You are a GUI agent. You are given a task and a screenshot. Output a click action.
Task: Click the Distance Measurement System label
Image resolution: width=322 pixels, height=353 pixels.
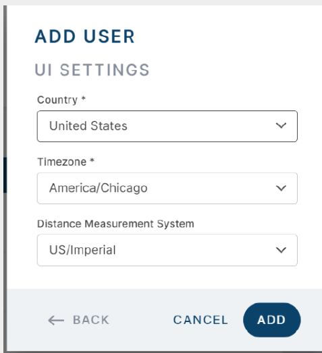tap(115, 224)
